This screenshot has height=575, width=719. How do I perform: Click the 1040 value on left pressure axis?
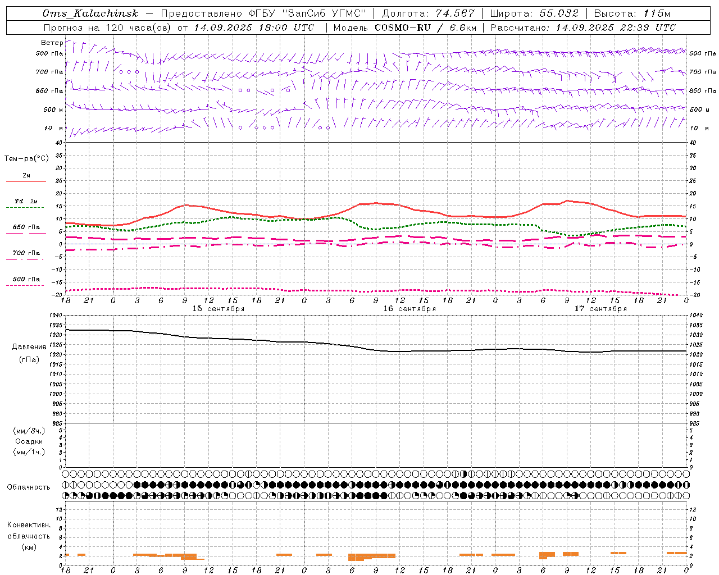pos(56,316)
